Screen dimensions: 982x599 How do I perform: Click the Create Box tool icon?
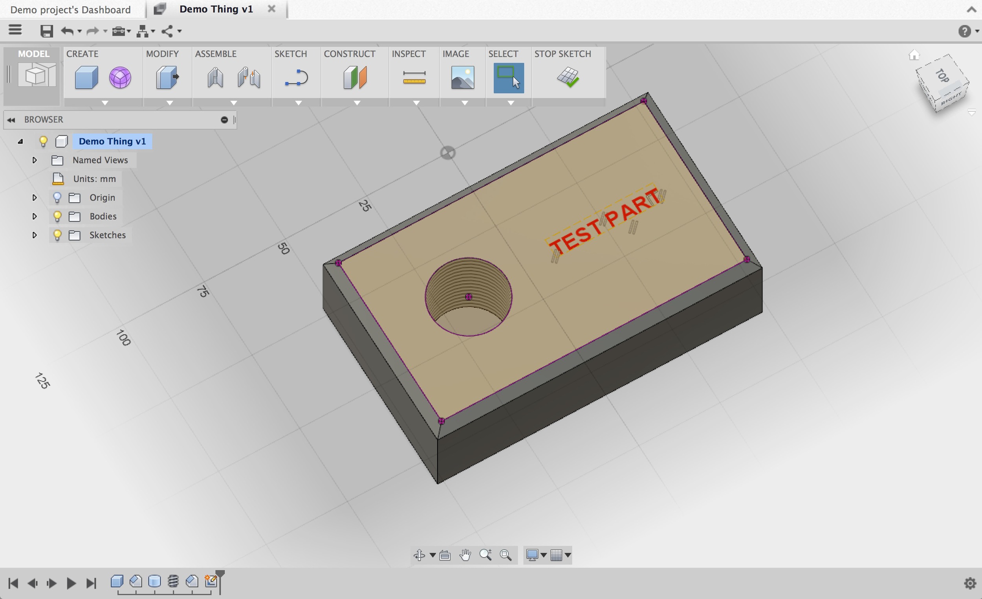[86, 77]
